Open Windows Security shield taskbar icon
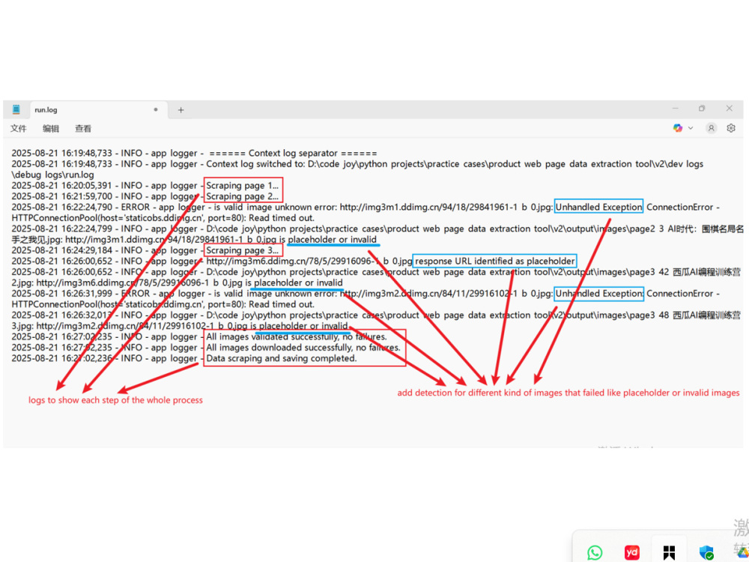749x562 pixels. 706,553
